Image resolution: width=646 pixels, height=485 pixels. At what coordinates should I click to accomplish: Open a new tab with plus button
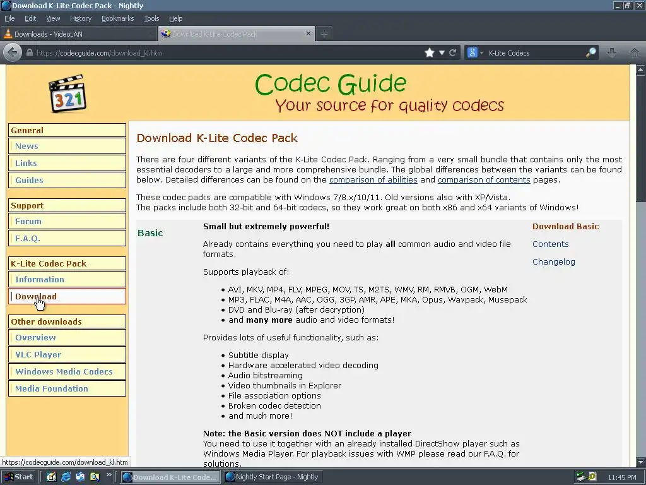pyautogui.click(x=324, y=34)
